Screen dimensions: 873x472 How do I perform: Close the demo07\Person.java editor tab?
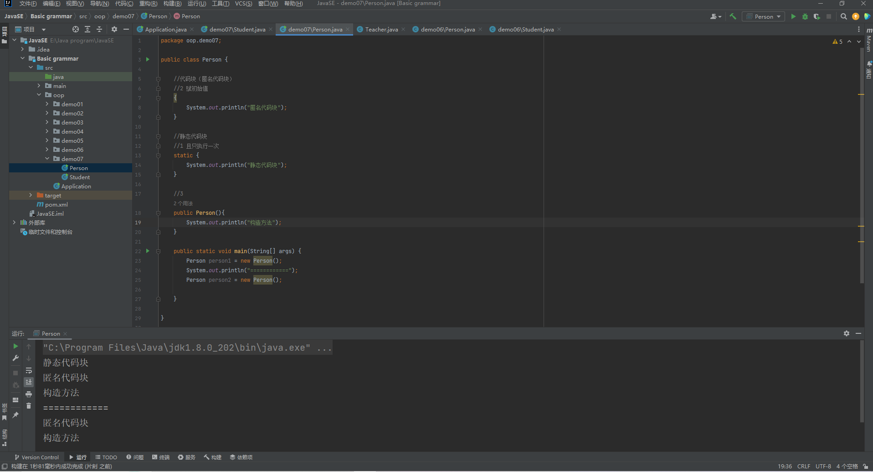pyautogui.click(x=348, y=29)
